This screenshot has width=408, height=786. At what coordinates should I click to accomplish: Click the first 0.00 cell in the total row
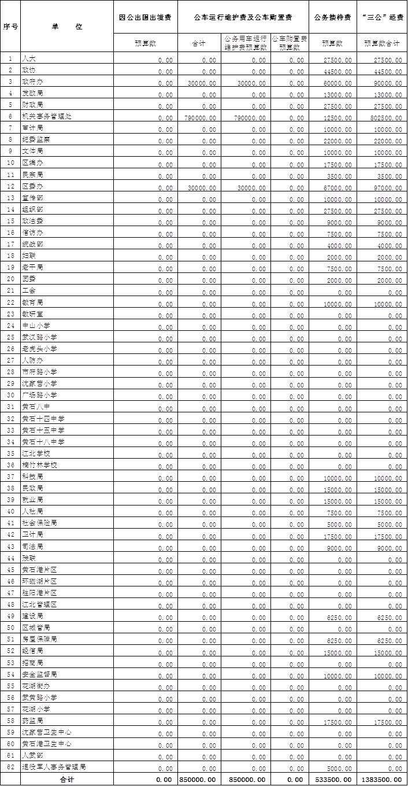coord(165,780)
